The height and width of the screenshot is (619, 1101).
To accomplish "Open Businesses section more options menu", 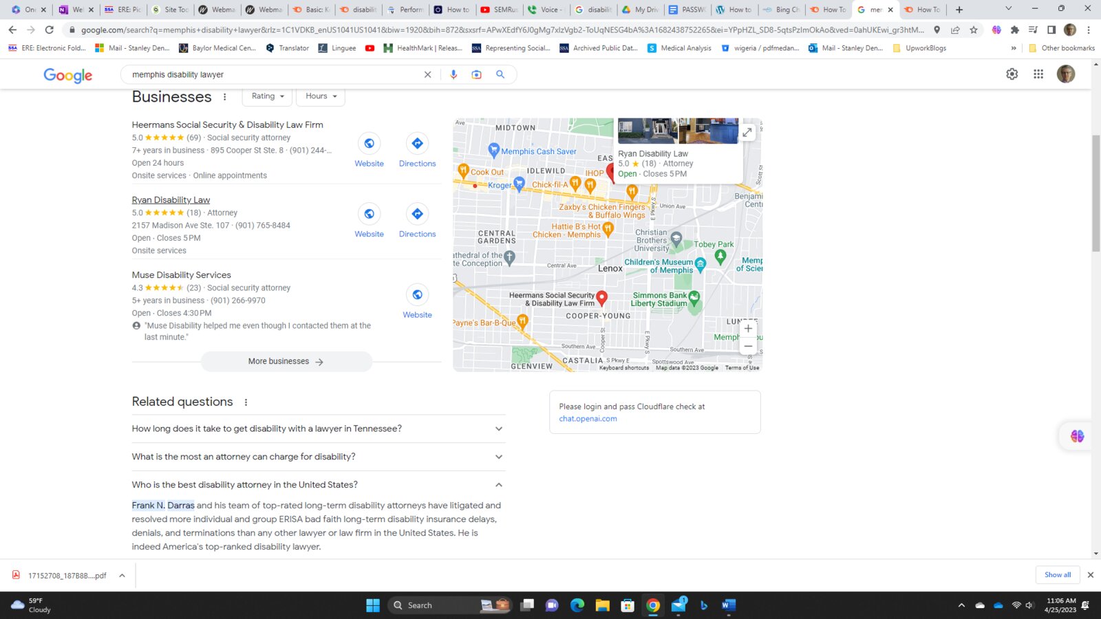I will point(224,97).
